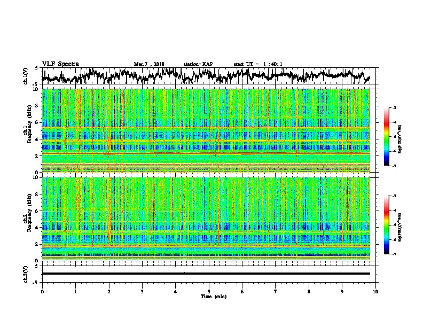Click the "-7" label on ch.2 color bar

(394, 254)
